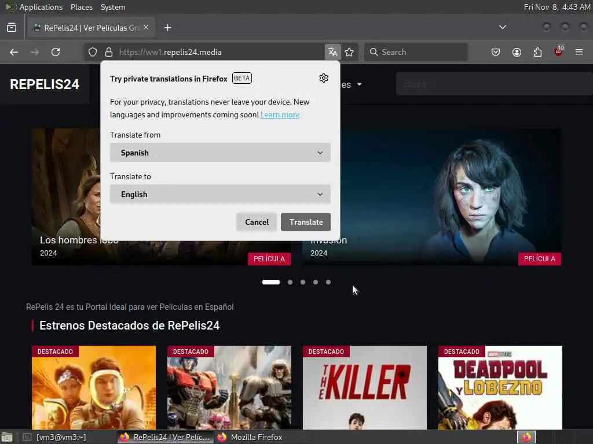Click the REPELIS24 site logo
Image resolution: width=593 pixels, height=444 pixels.
point(45,84)
